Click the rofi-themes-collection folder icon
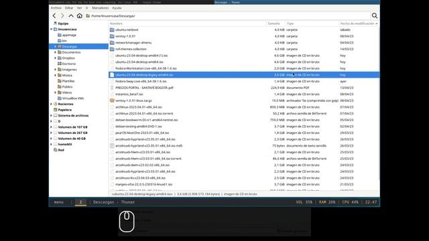Screen dimensions: 429x241 click(x=112, y=49)
